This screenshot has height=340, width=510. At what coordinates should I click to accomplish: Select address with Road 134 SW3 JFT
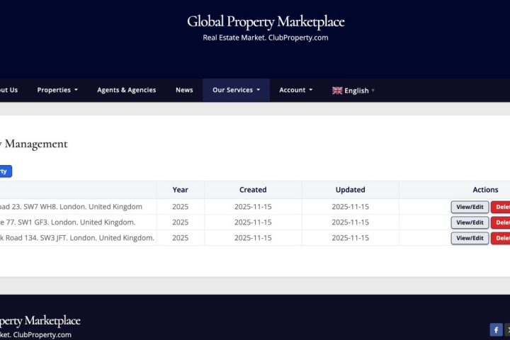[x=77, y=238]
